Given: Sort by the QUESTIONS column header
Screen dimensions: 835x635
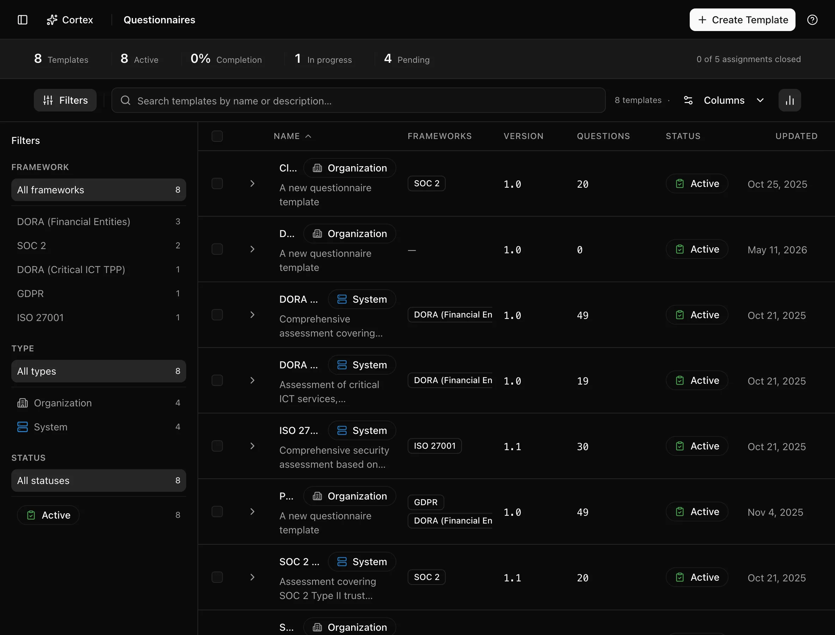Looking at the screenshot, I should point(603,136).
